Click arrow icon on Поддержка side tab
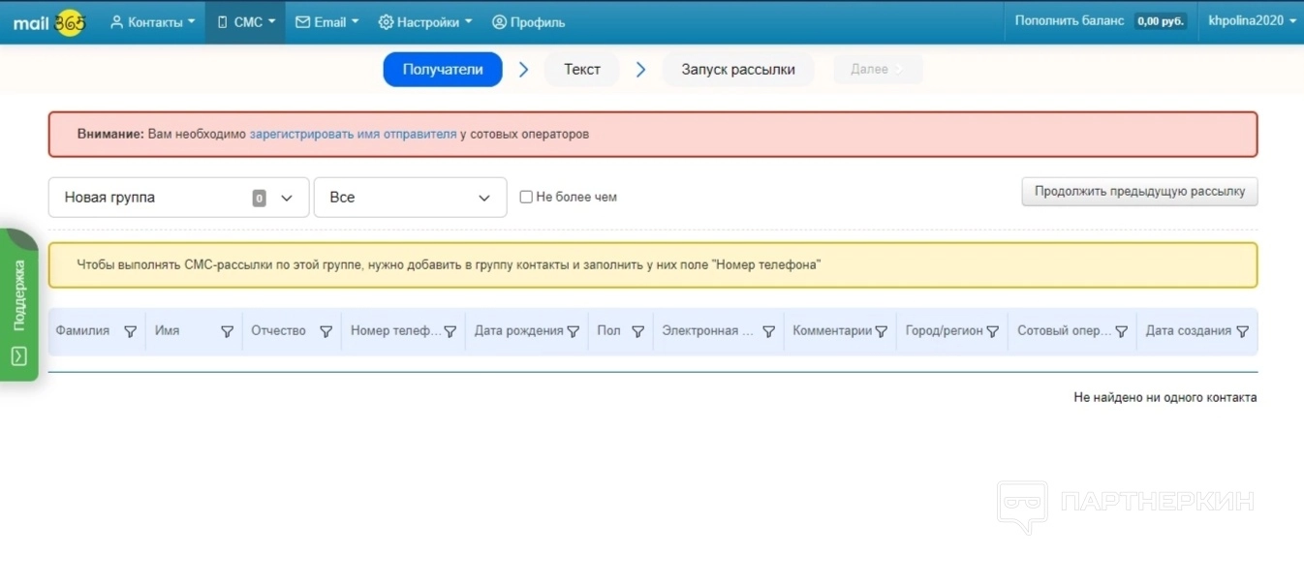Screen dimensions: 1304x586 (18, 356)
